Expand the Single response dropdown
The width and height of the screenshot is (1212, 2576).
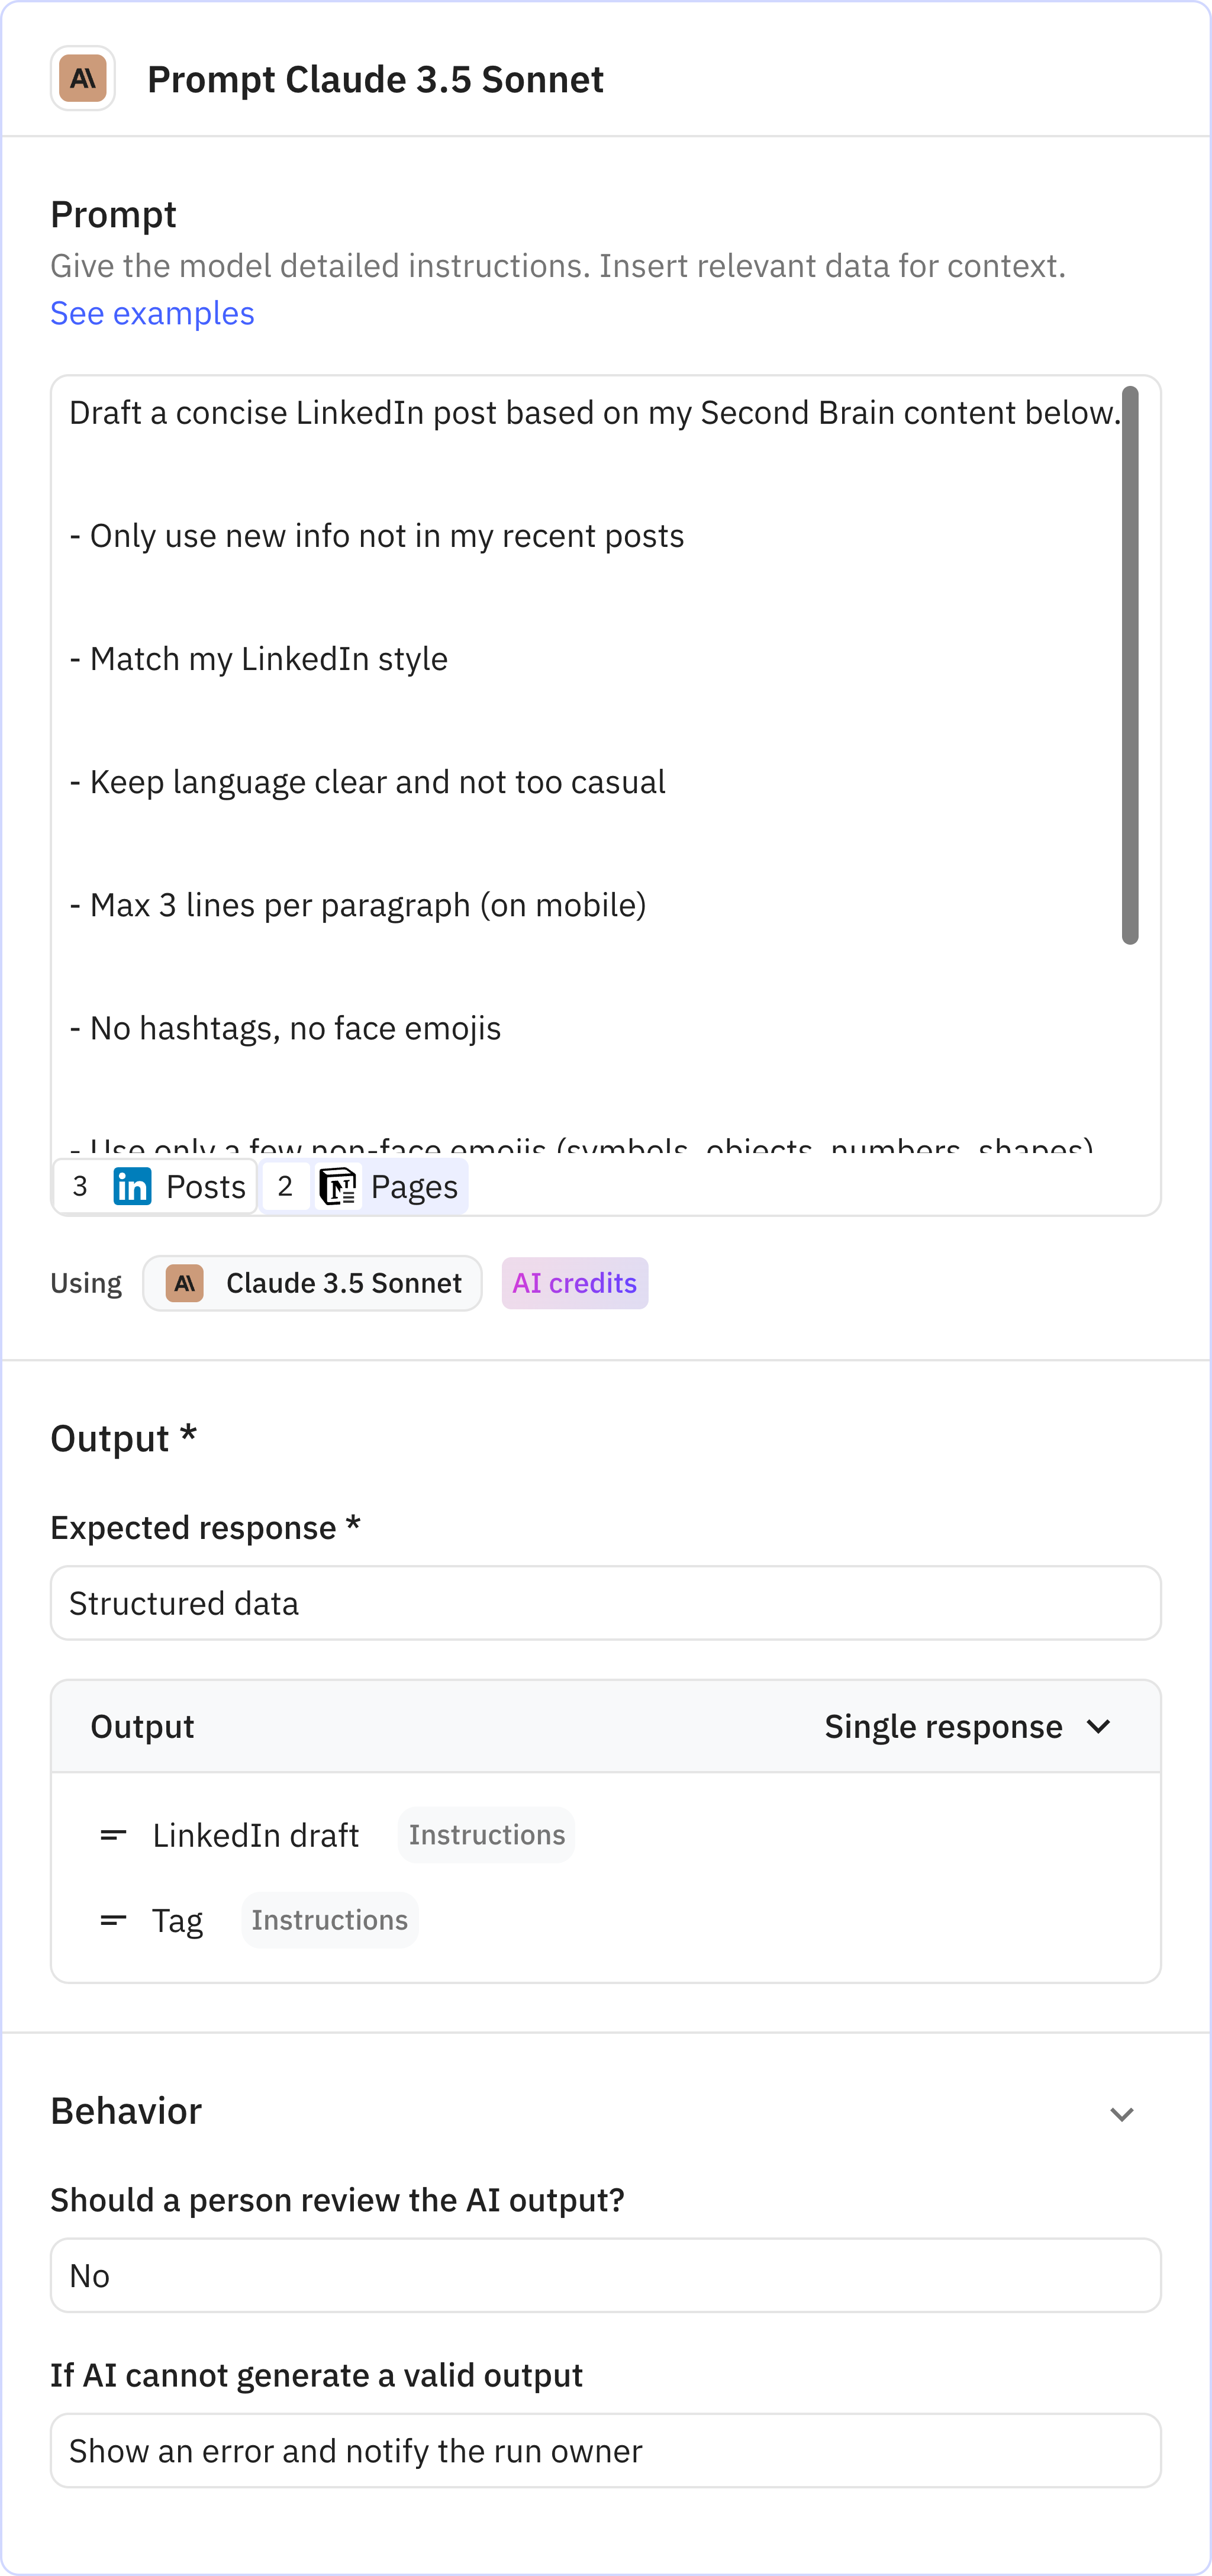pyautogui.click(x=967, y=1727)
